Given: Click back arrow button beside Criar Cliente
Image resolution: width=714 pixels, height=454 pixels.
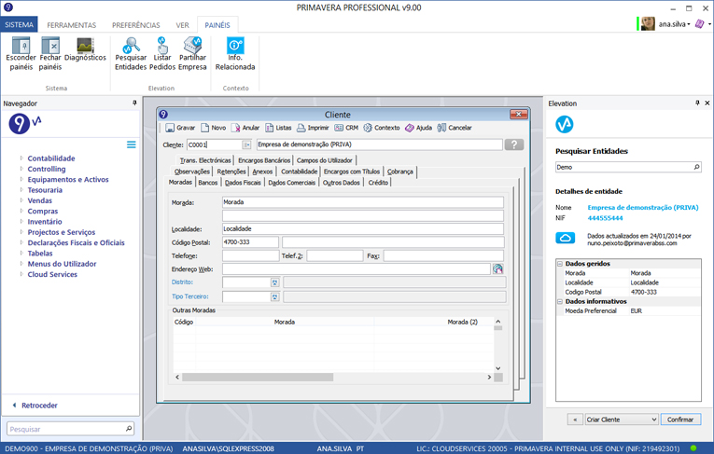Looking at the screenshot, I should 575,420.
